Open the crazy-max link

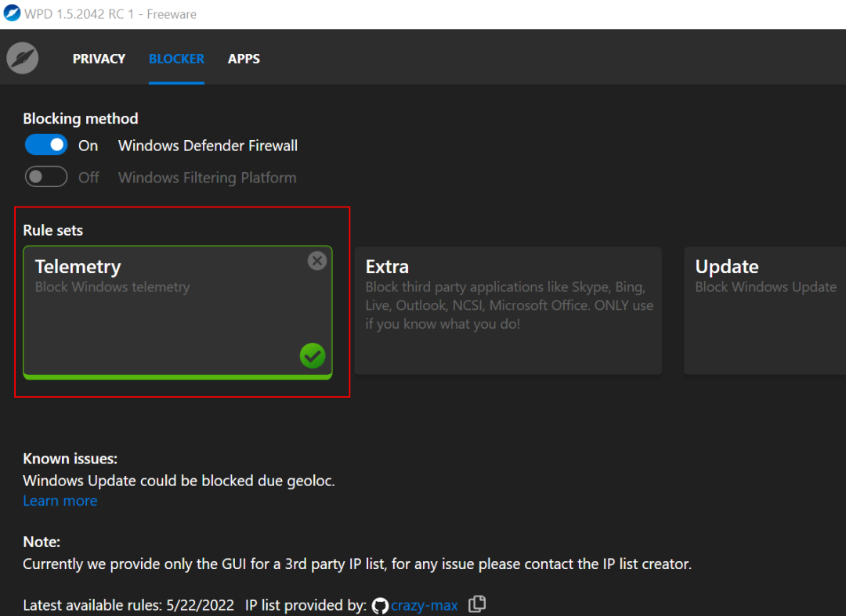(424, 605)
